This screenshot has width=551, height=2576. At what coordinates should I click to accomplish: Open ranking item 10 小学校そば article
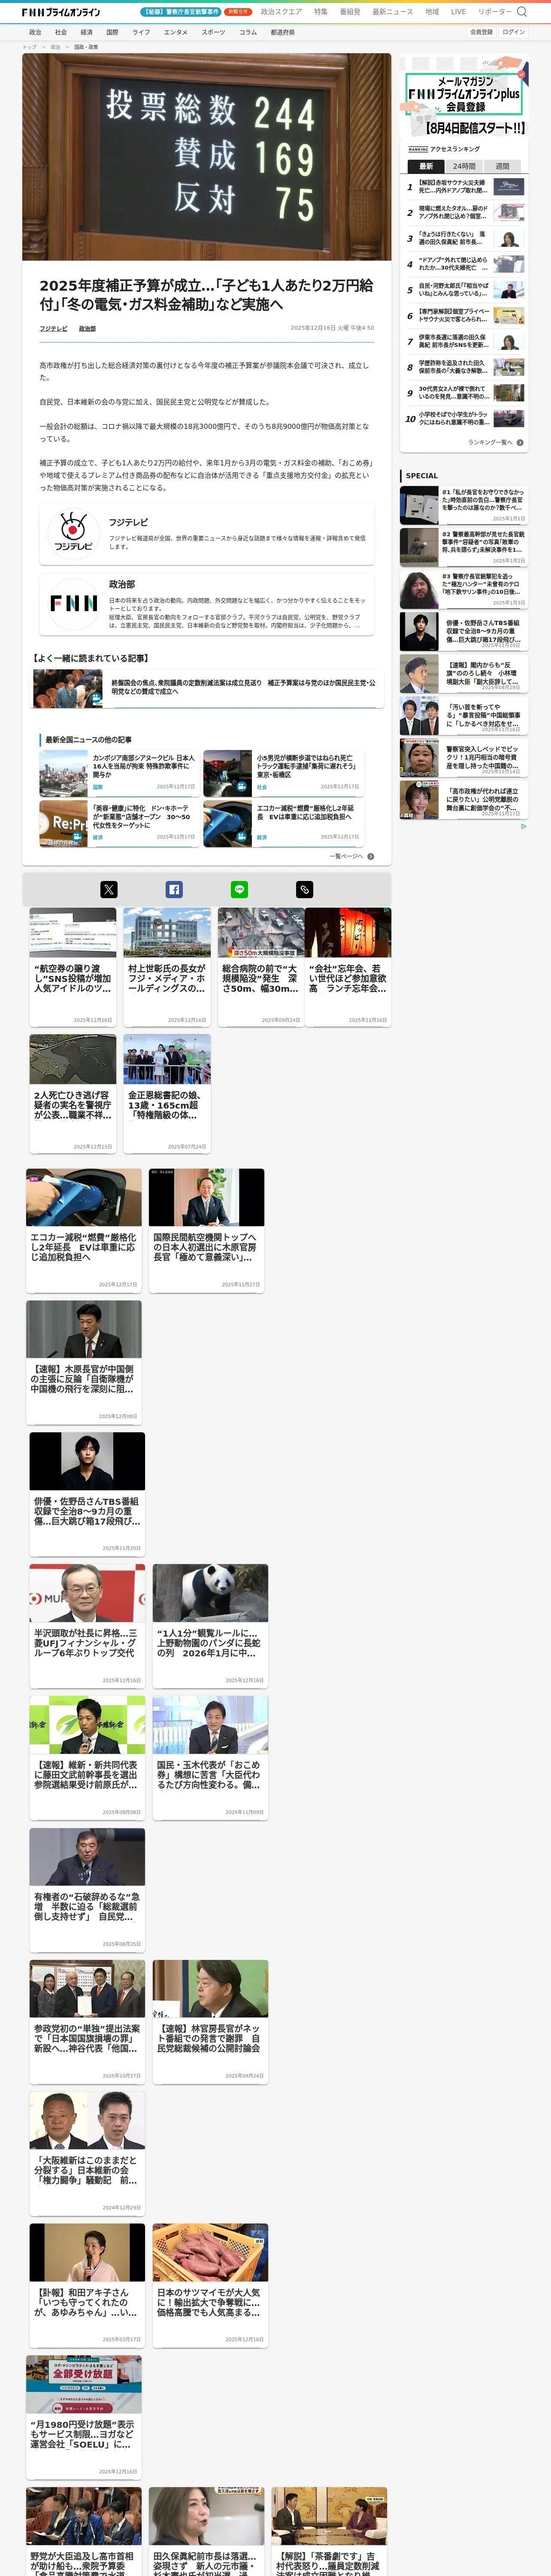[x=464, y=418]
